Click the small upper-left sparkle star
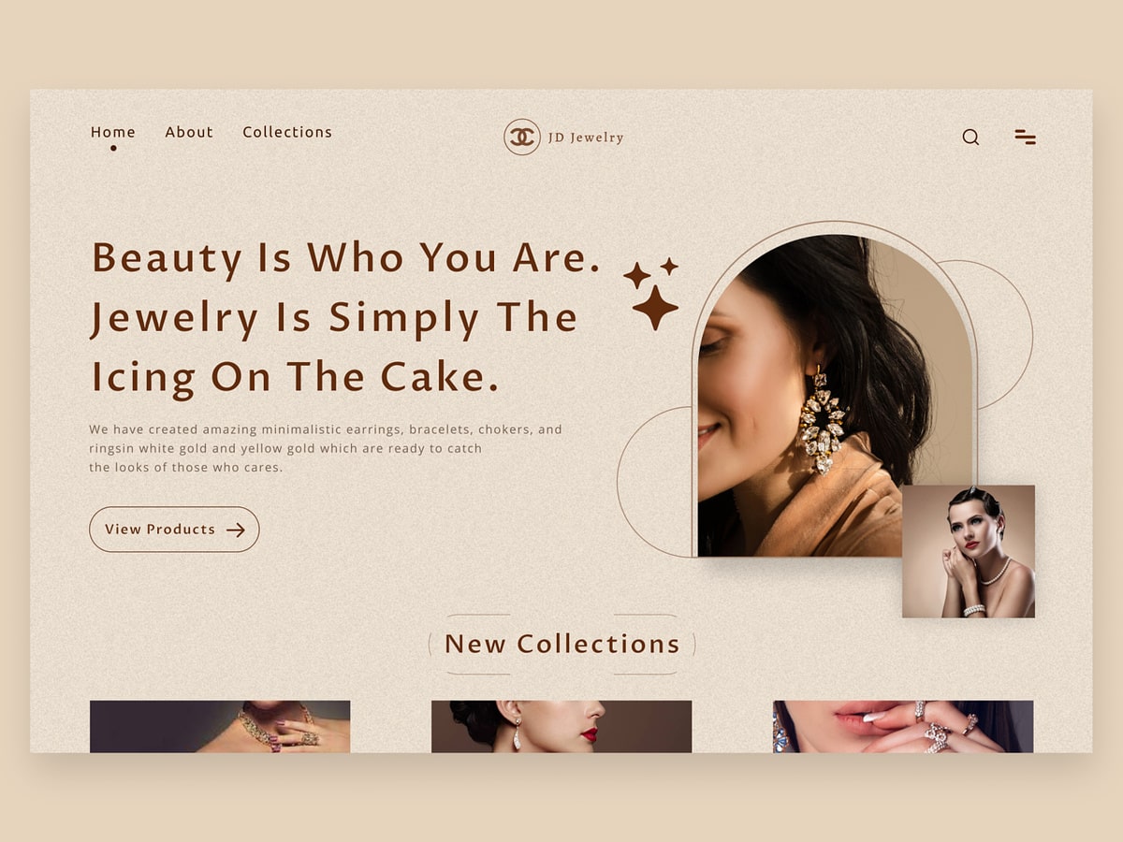 click(x=636, y=275)
